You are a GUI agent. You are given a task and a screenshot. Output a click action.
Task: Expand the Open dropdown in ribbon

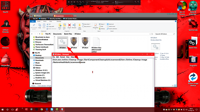click(x=102, y=24)
